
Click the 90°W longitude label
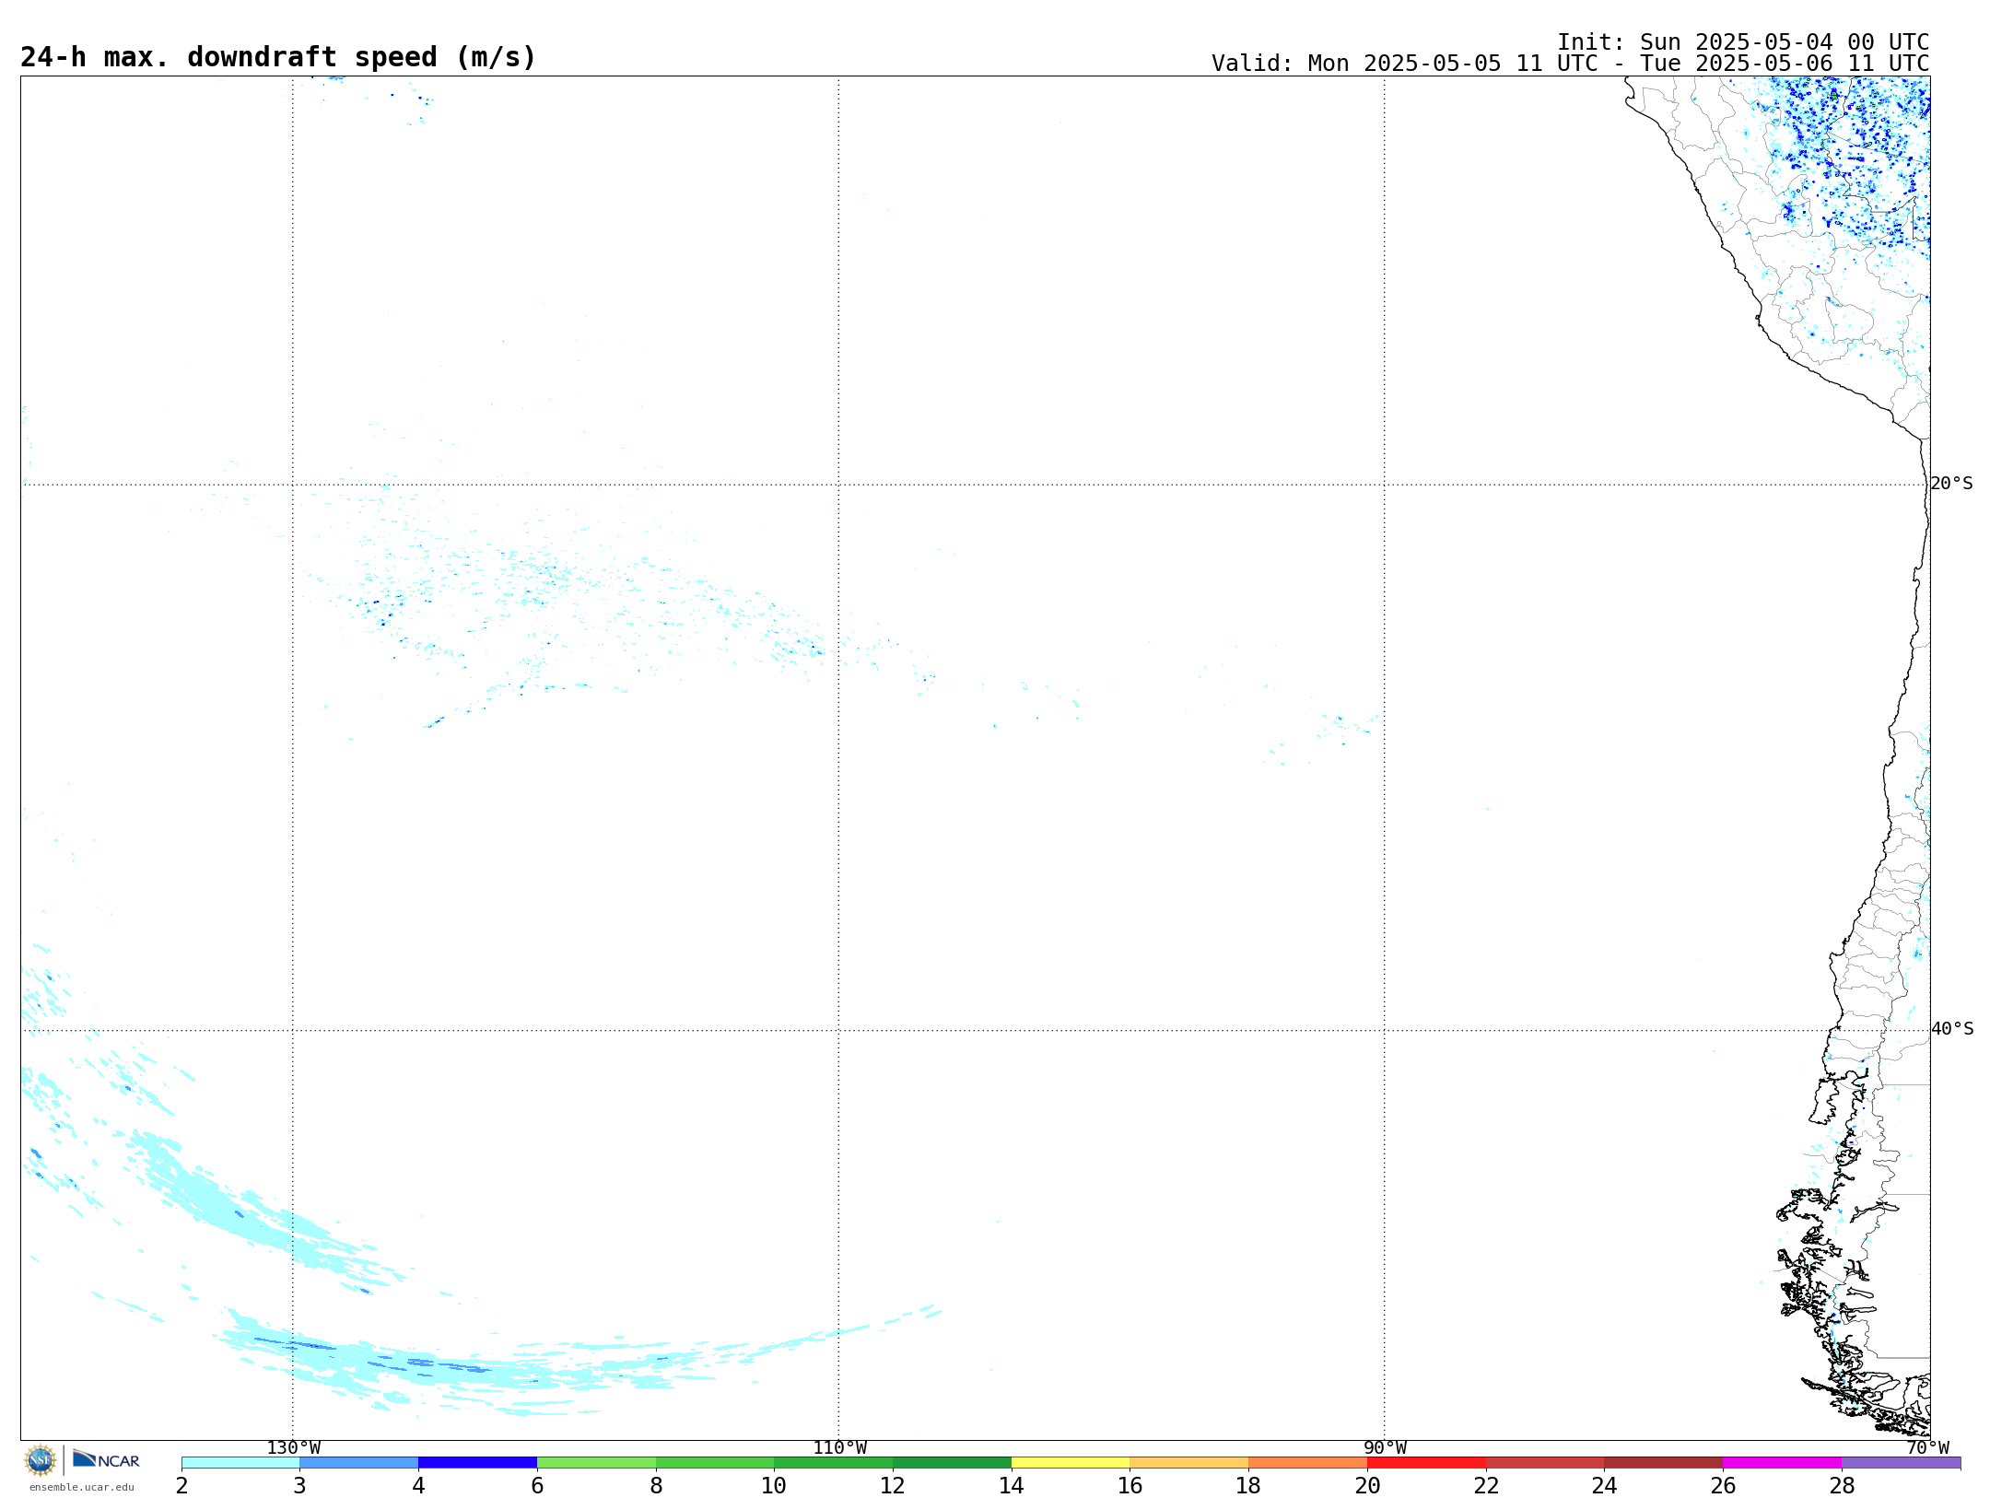point(1385,1448)
